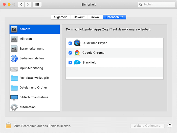Select the Automation label

[x=28, y=107]
